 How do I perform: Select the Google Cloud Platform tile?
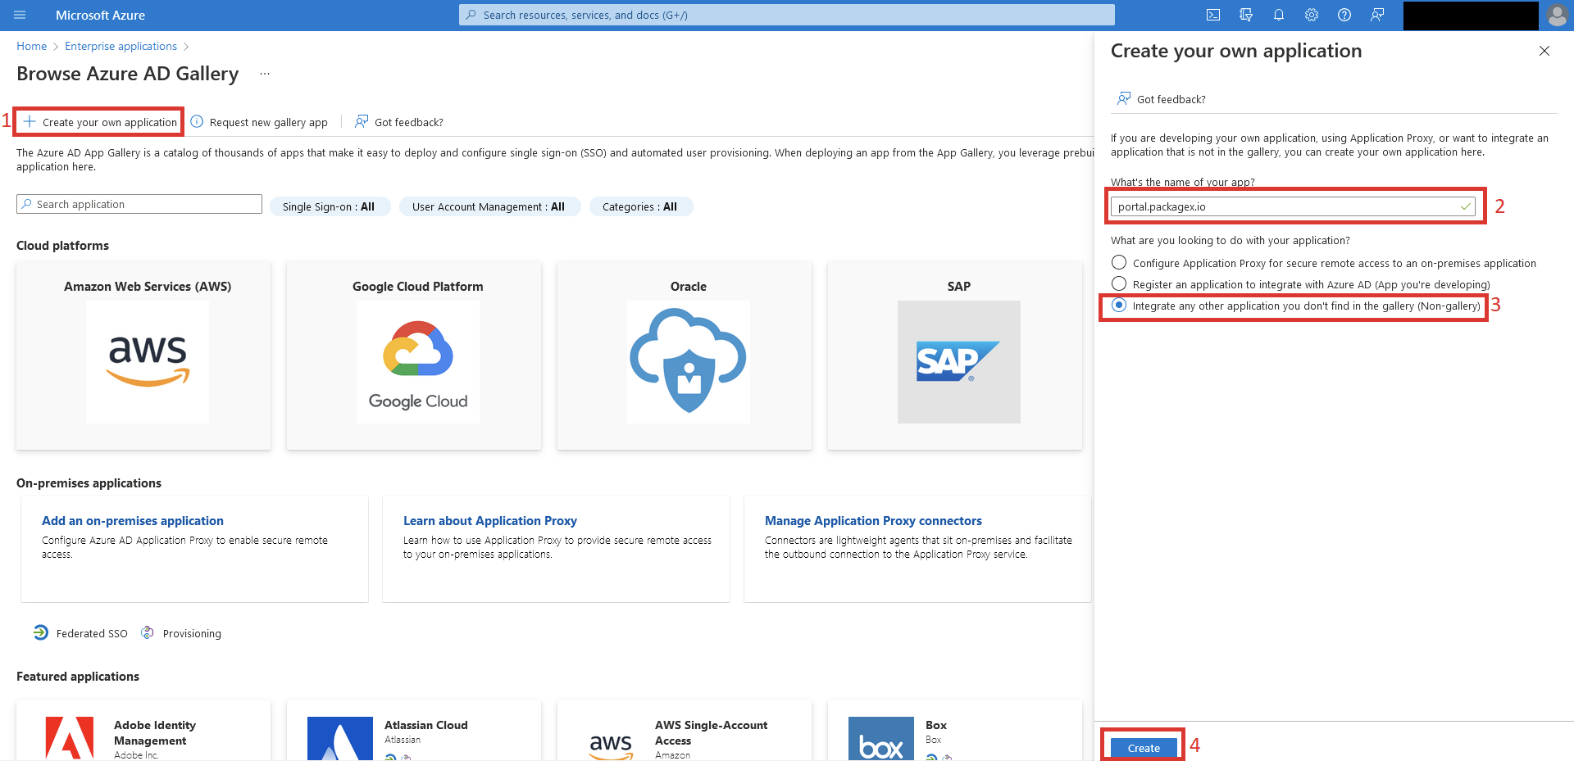click(414, 356)
